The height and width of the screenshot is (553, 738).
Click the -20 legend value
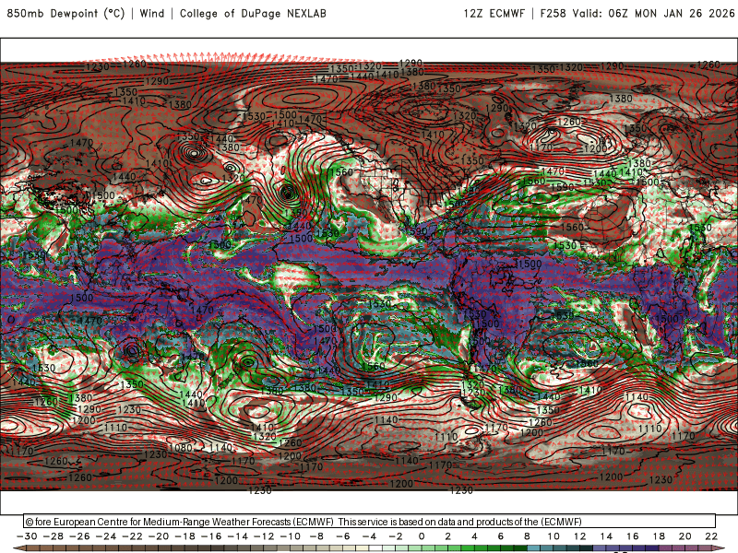click(159, 536)
